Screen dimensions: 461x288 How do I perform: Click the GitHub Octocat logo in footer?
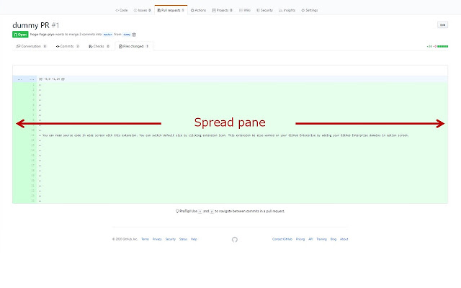[x=235, y=240]
